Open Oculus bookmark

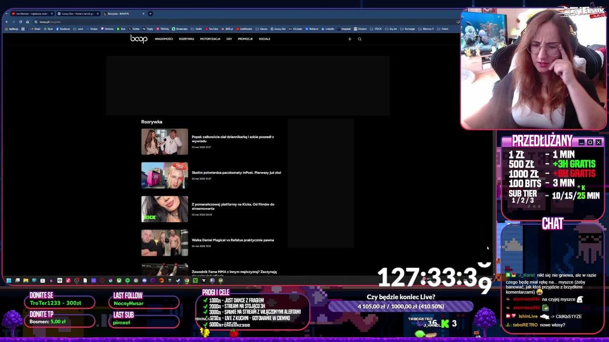92,29
